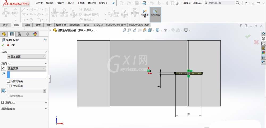Open the View Orientation icon
Viewport: 266px width, 128px height.
point(149,30)
